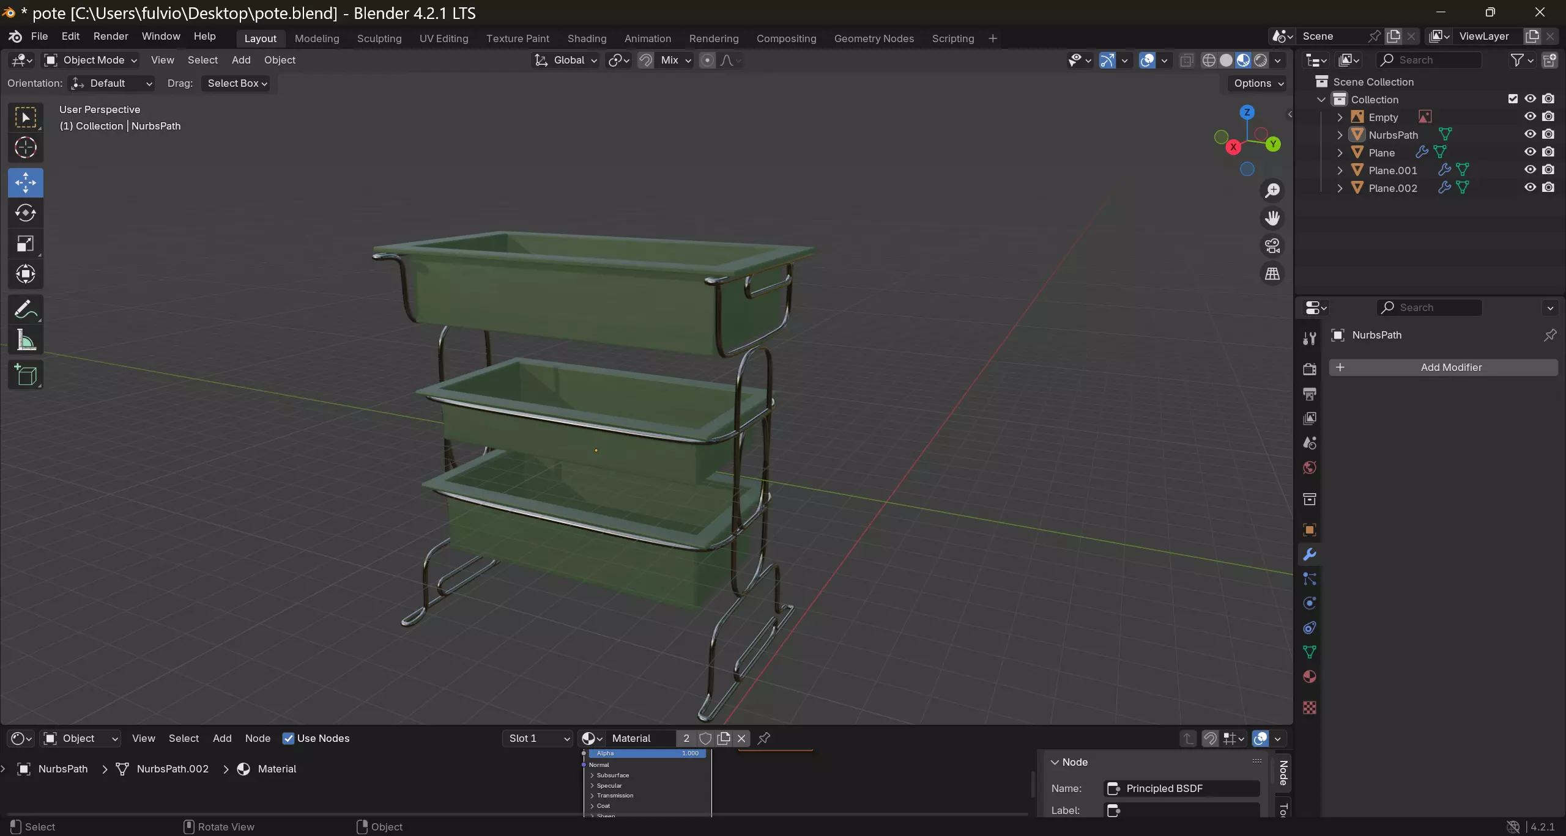Uncheck the Use Nodes checkbox

click(289, 738)
